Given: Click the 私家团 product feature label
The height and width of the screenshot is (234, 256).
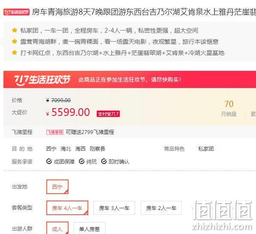Looking at the screenshot, I should tap(206, 149).
